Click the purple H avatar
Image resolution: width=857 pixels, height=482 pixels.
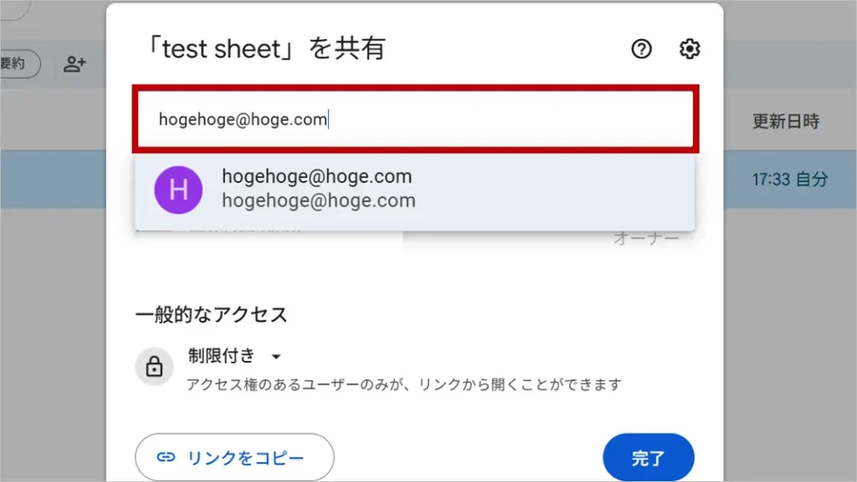[x=178, y=189]
